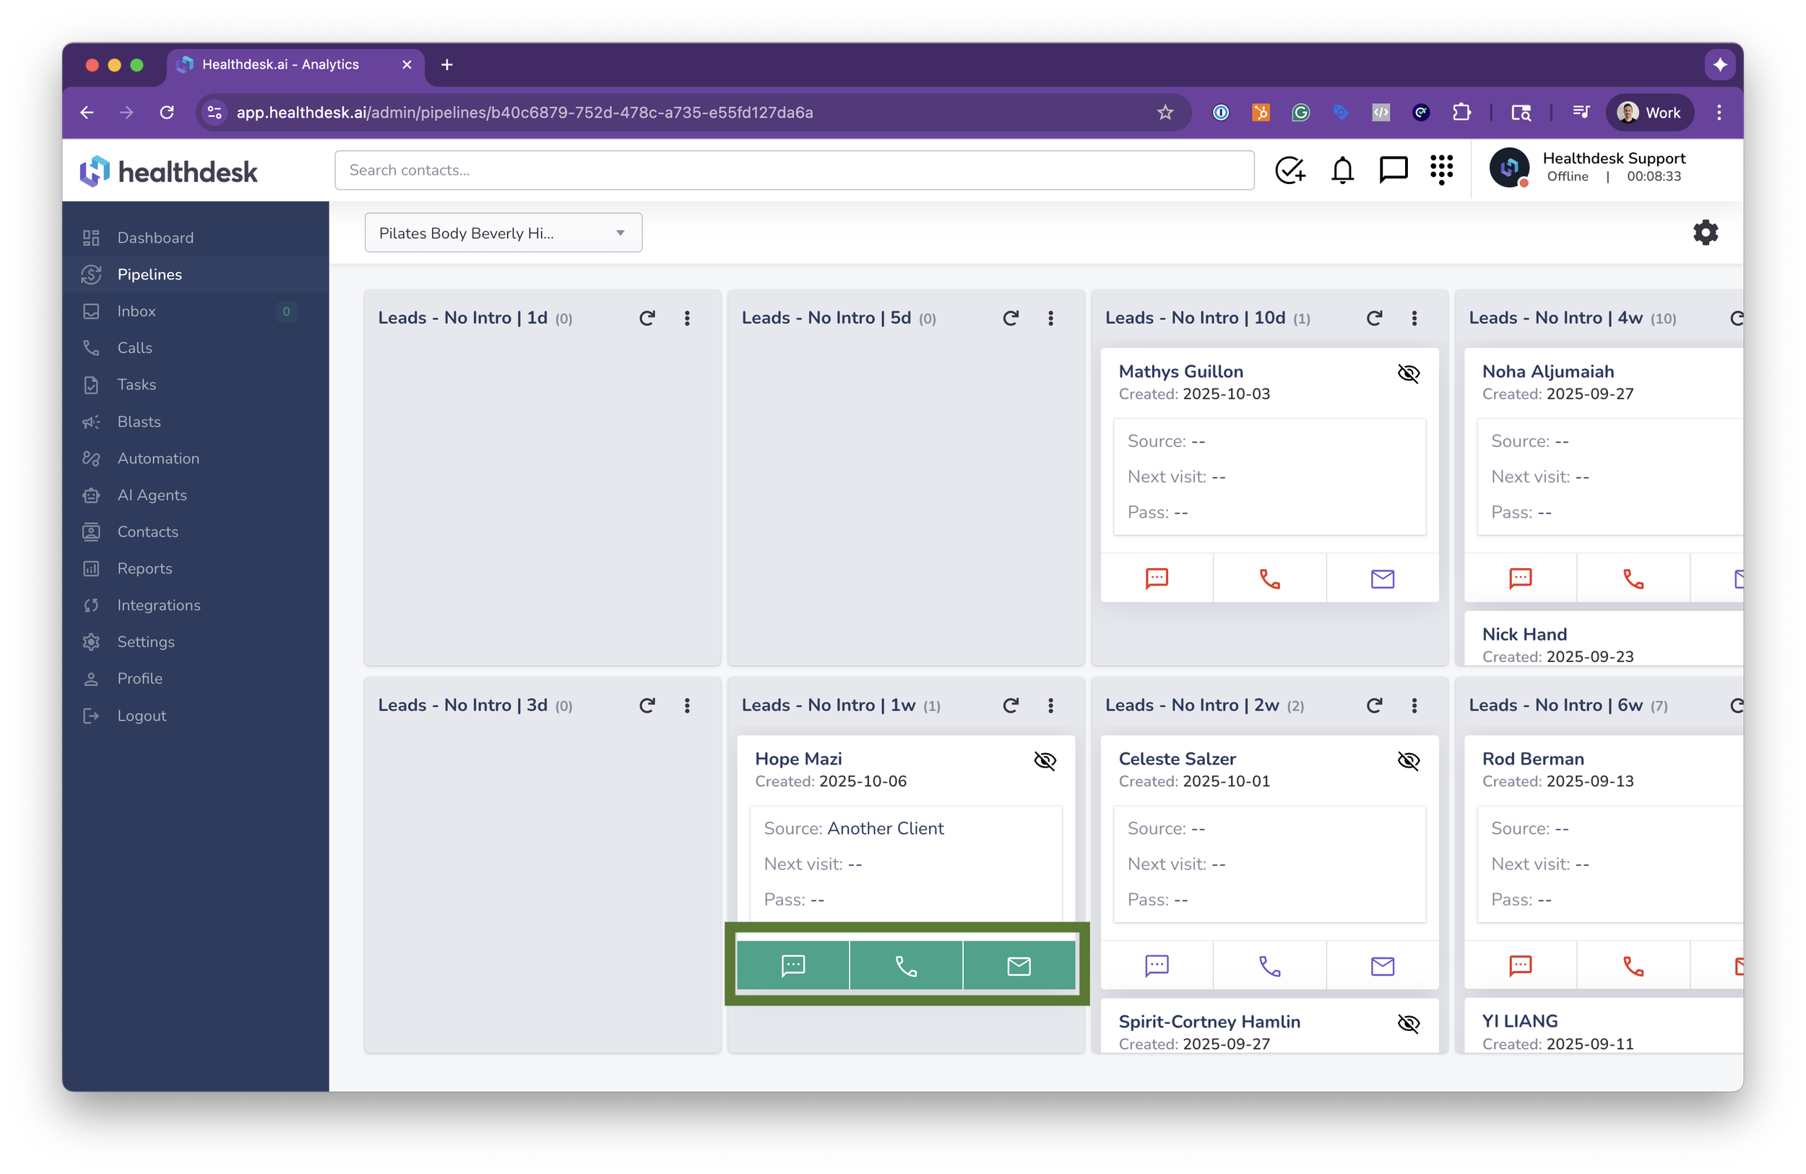This screenshot has height=1174, width=1806.
Task: Refresh the Leads - No Intro | 1d column
Action: tap(647, 318)
